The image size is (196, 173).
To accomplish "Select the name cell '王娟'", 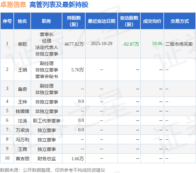I will coord(22,70).
